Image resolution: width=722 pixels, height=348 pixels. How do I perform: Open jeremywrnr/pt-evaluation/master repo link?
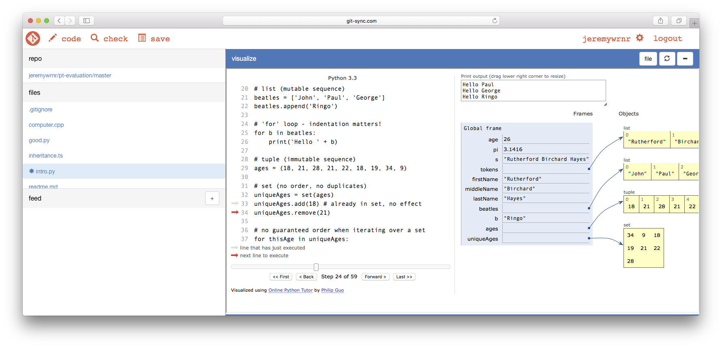point(70,75)
